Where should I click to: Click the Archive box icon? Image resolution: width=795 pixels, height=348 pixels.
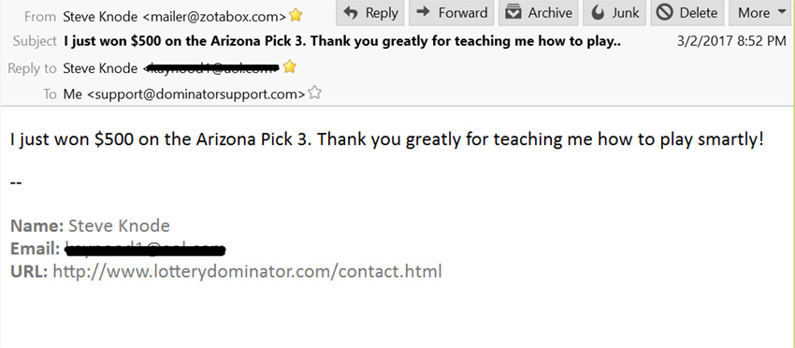[513, 13]
